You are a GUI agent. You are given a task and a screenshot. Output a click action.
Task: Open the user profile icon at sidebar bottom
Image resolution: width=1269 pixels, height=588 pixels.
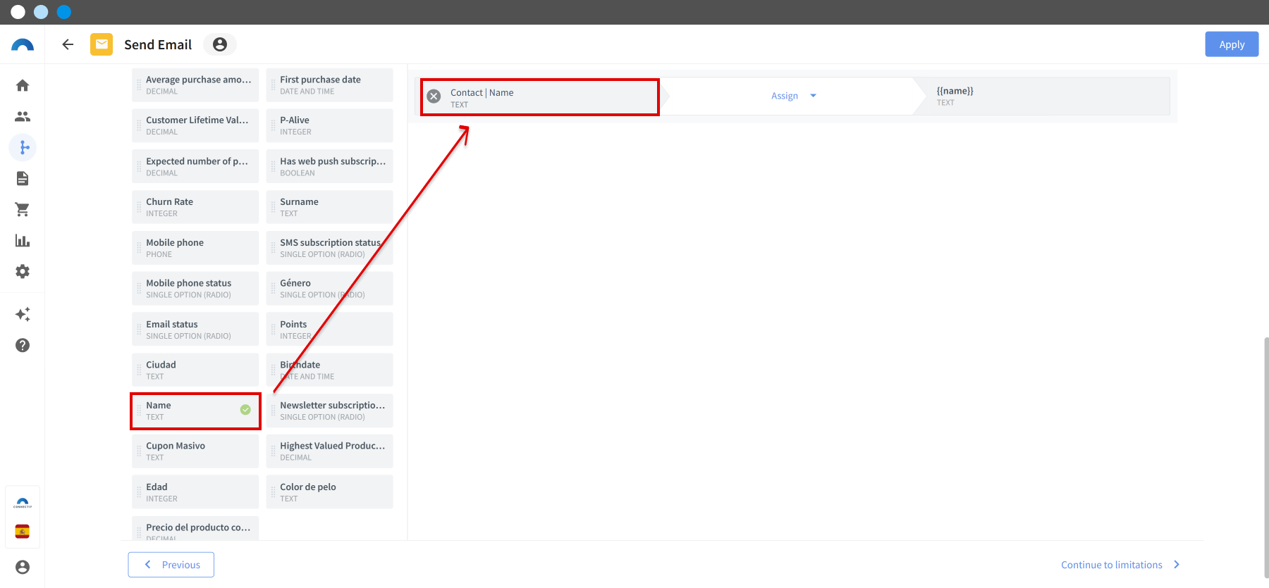[23, 567]
